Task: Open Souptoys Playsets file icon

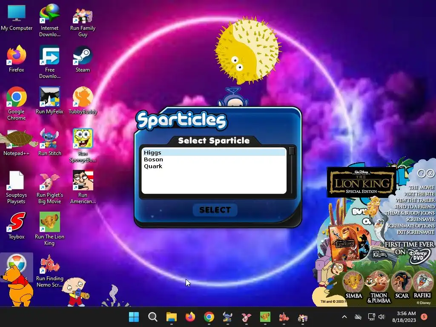Action: click(17, 187)
